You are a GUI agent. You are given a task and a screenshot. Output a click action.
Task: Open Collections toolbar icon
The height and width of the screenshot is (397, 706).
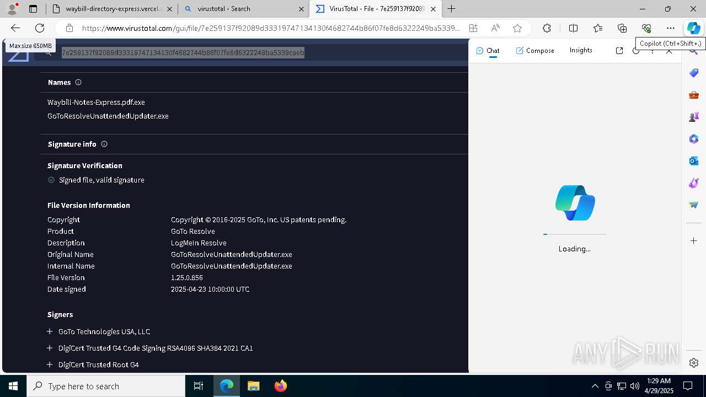[622, 28]
